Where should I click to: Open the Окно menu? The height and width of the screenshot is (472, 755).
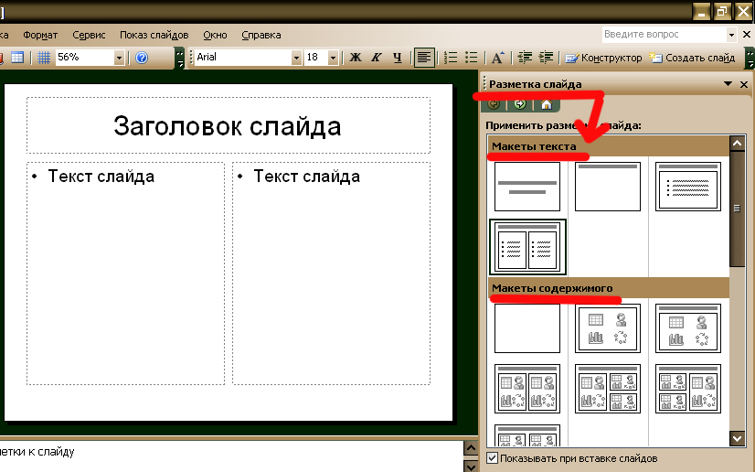point(215,35)
